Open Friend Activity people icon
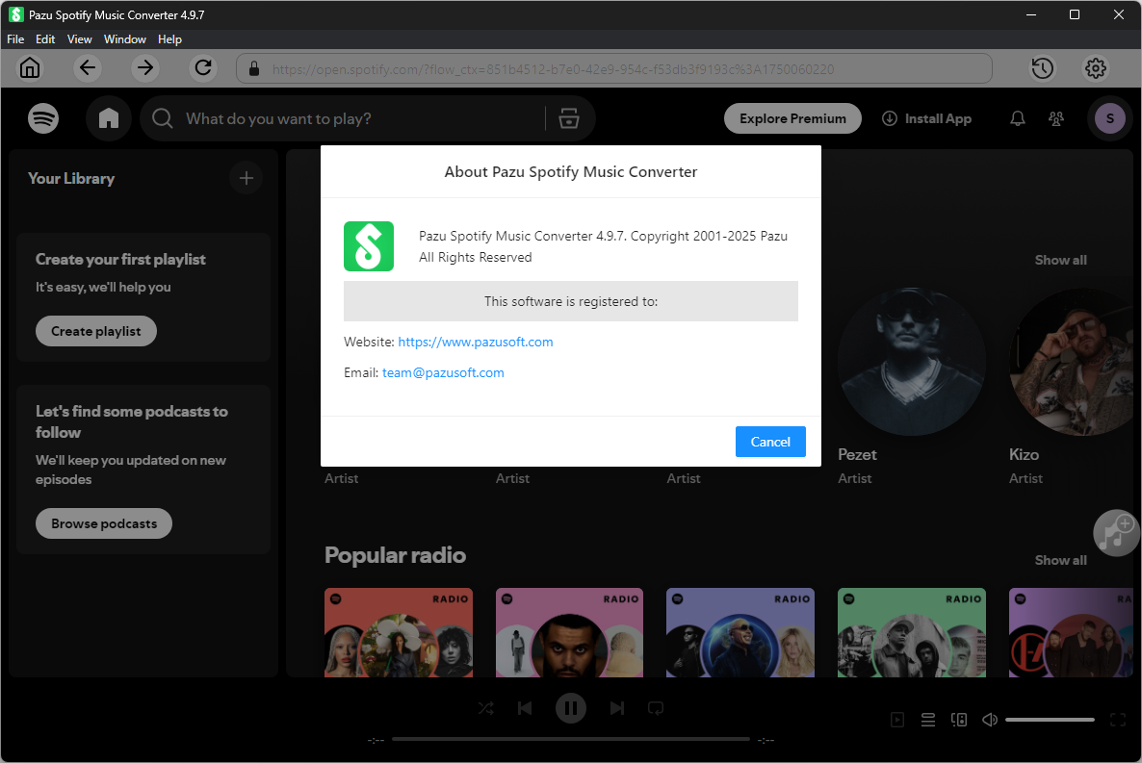This screenshot has height=763, width=1142. click(1056, 118)
